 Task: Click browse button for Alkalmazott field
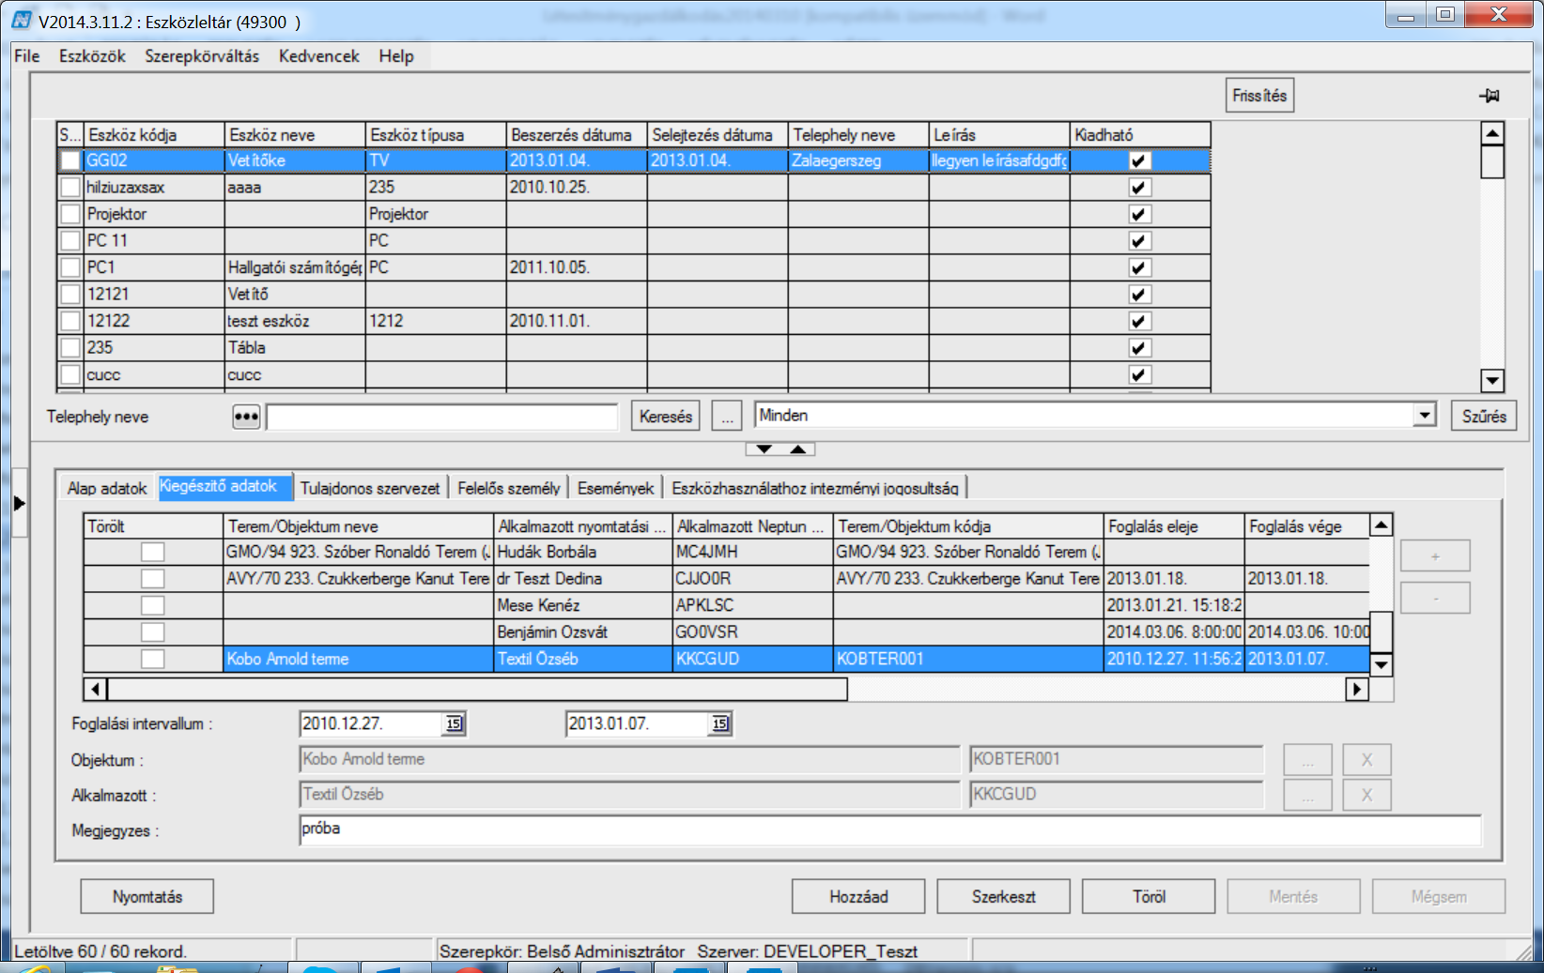click(1307, 796)
